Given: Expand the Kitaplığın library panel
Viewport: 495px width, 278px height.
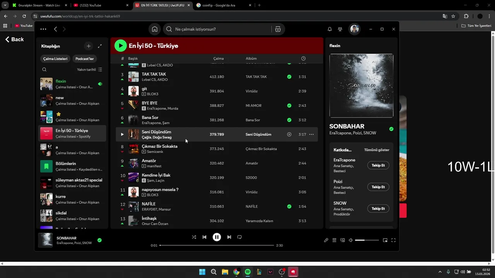Looking at the screenshot, I should pos(100,46).
